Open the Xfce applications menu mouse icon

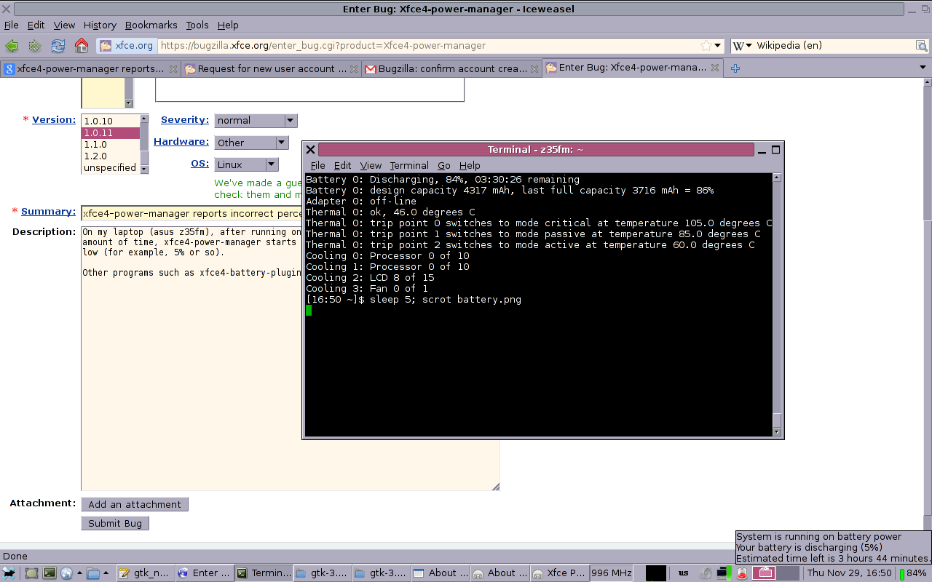pos(9,573)
